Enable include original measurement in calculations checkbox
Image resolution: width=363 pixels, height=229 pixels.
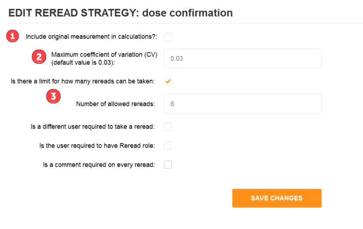click(168, 36)
